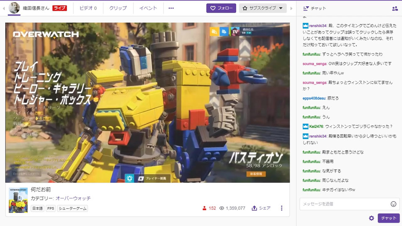Open the stream options vertical dots menu
Viewport: 402px width, 226px height.
[281, 208]
